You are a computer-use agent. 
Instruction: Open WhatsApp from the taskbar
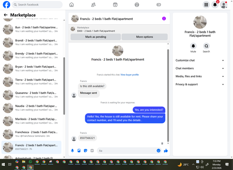pyautogui.click(x=30, y=162)
